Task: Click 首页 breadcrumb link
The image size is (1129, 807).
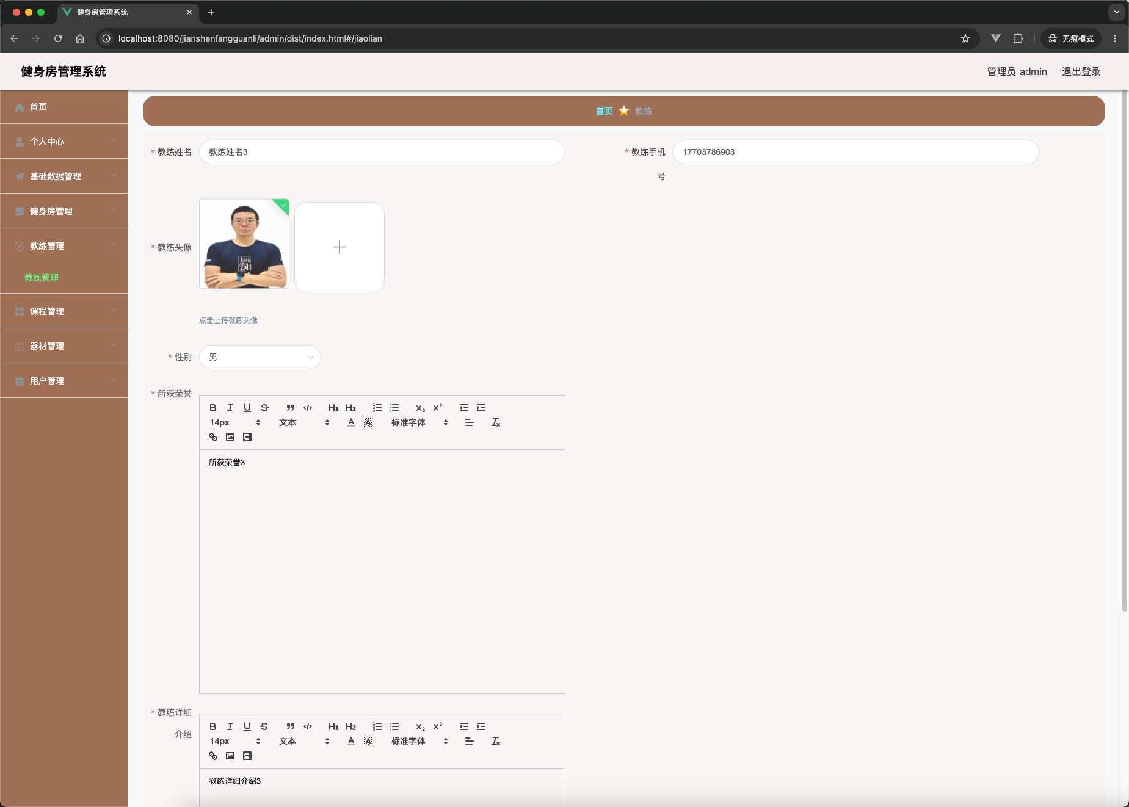Action: click(x=604, y=111)
